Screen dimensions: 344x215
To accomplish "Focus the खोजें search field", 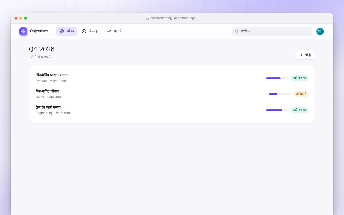I will point(272,31).
